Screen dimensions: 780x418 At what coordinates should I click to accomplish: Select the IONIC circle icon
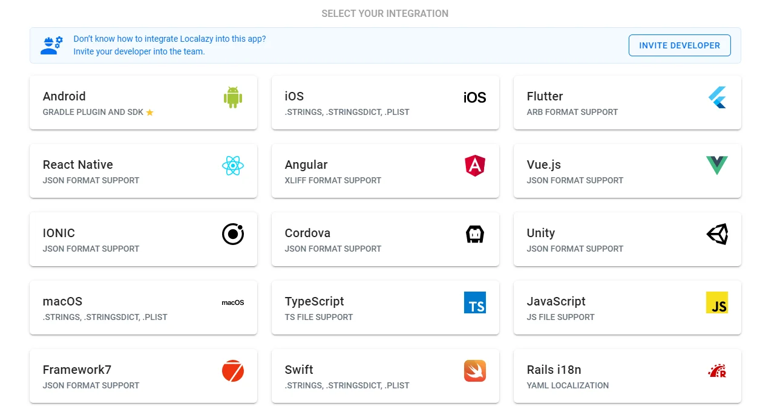pyautogui.click(x=232, y=233)
